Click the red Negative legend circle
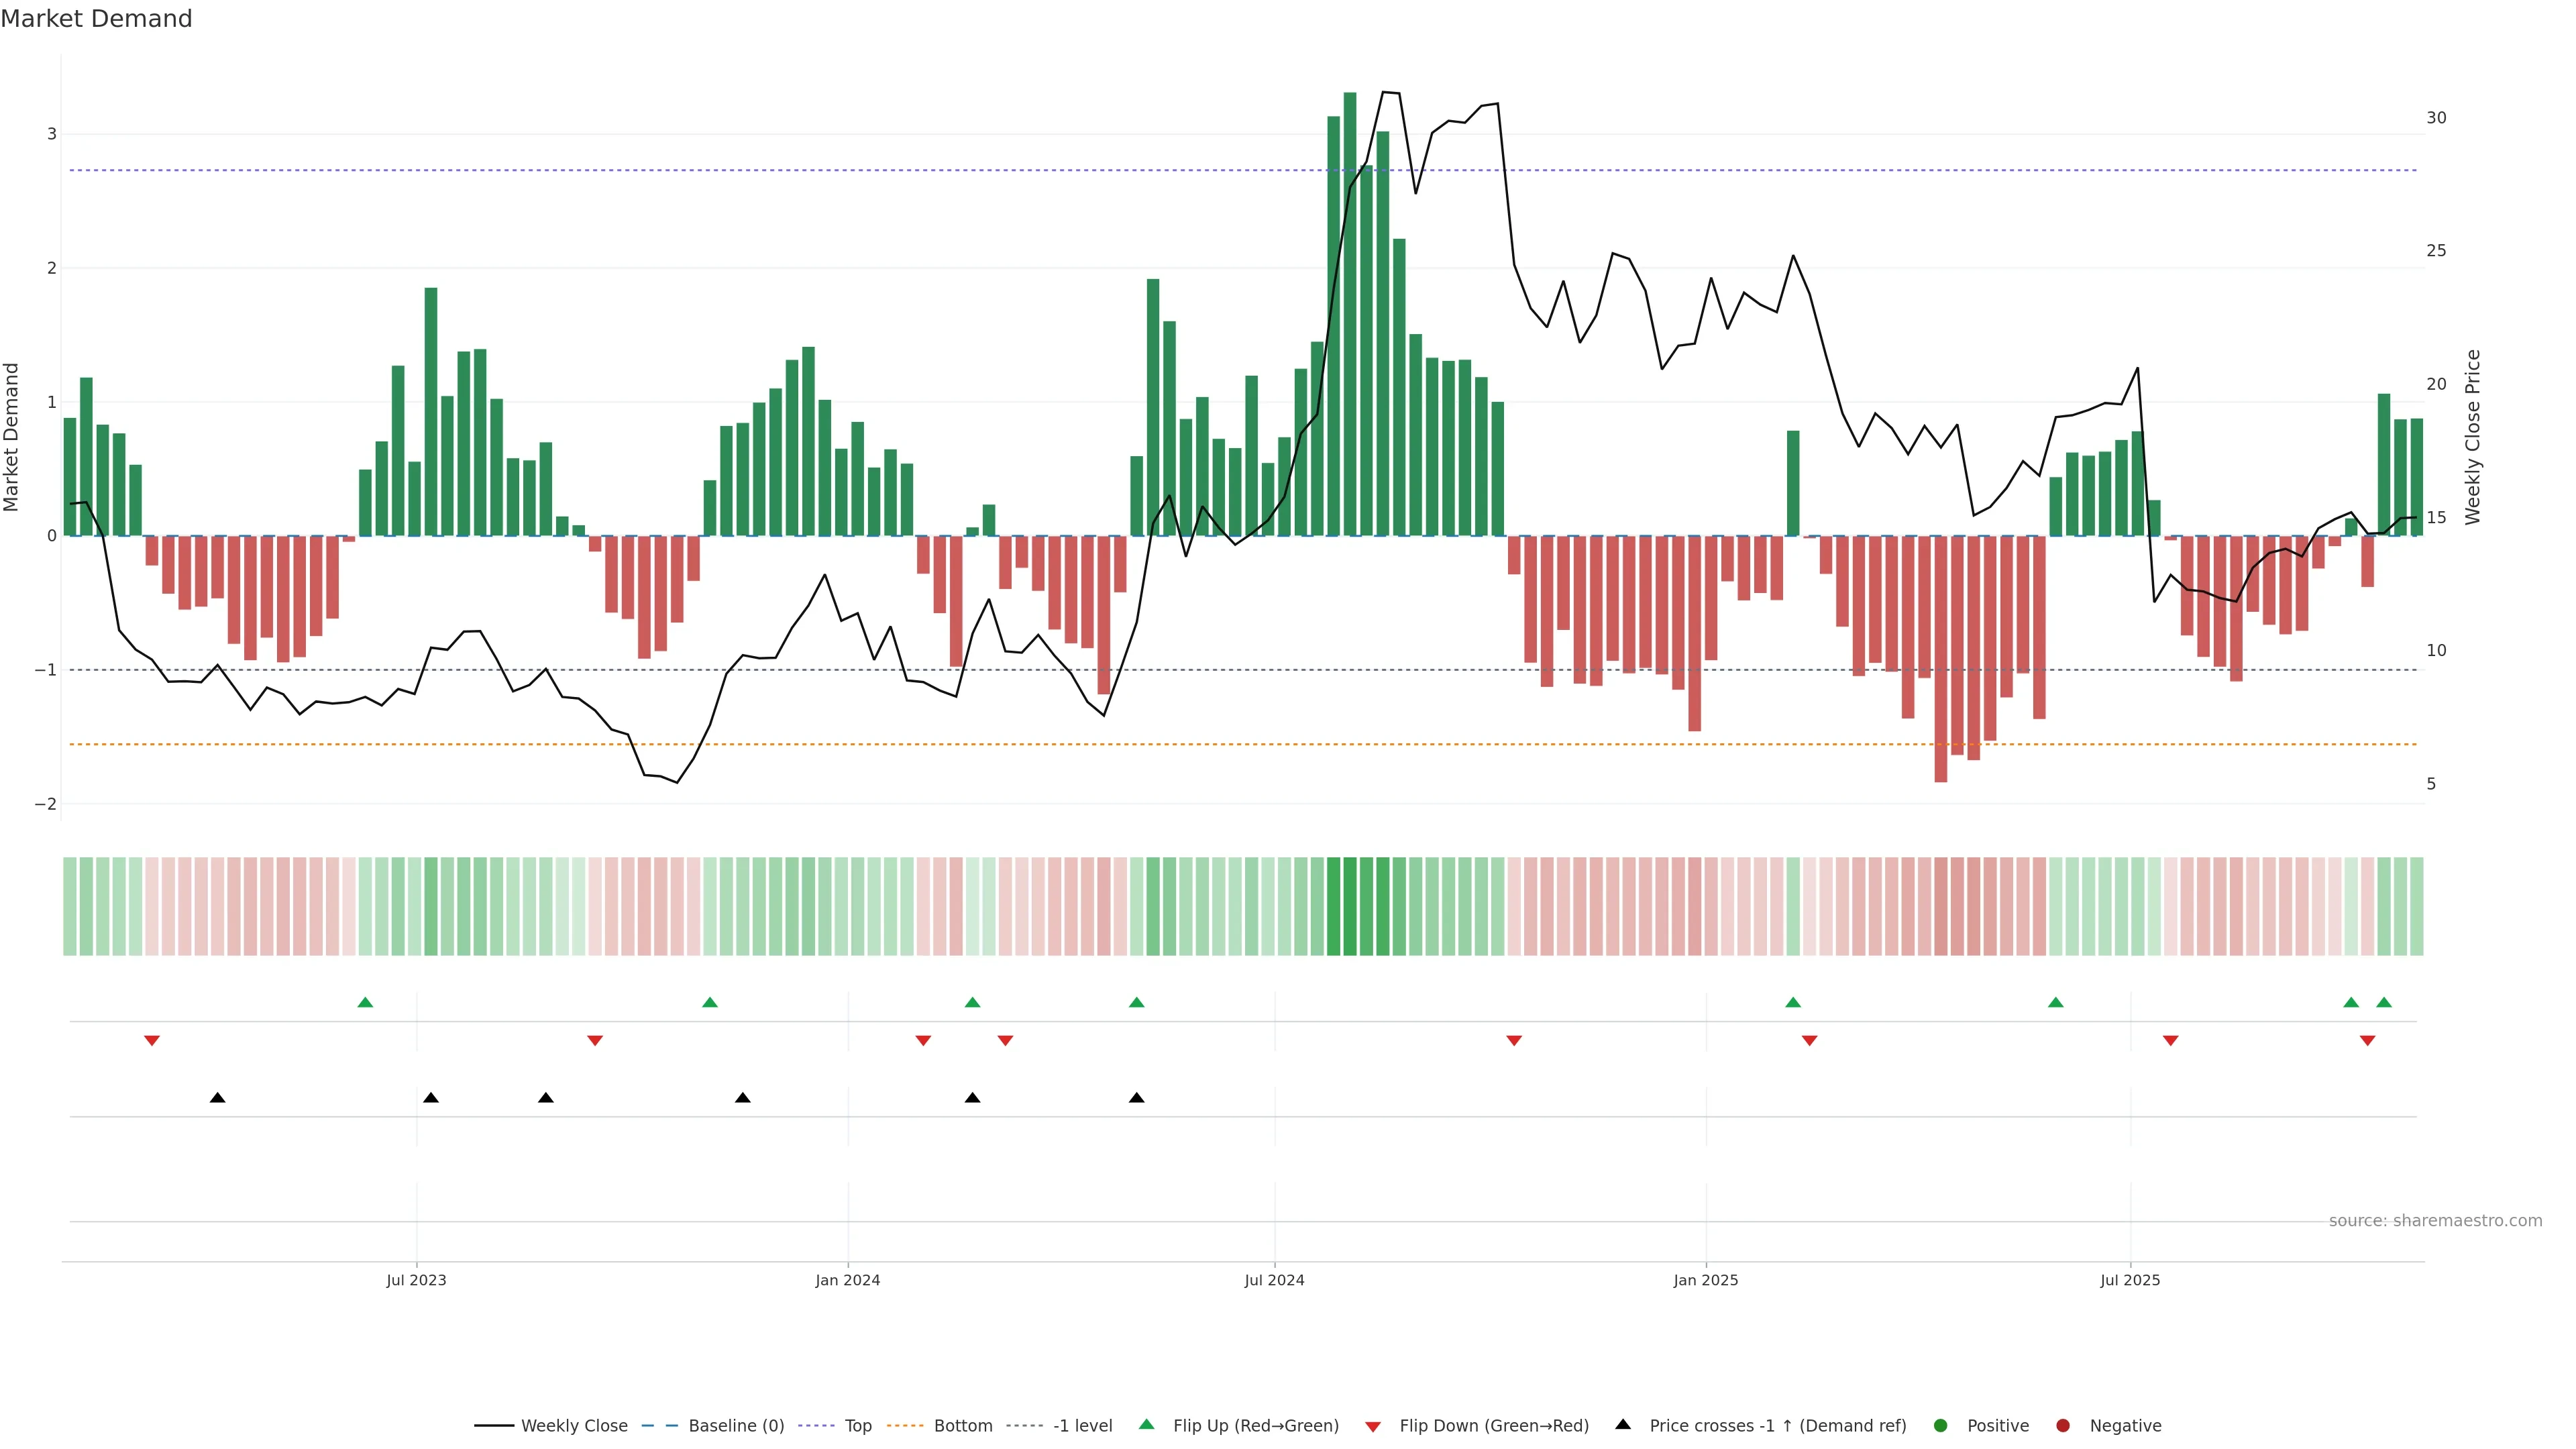The height and width of the screenshot is (1449, 2576). coord(2063,1425)
